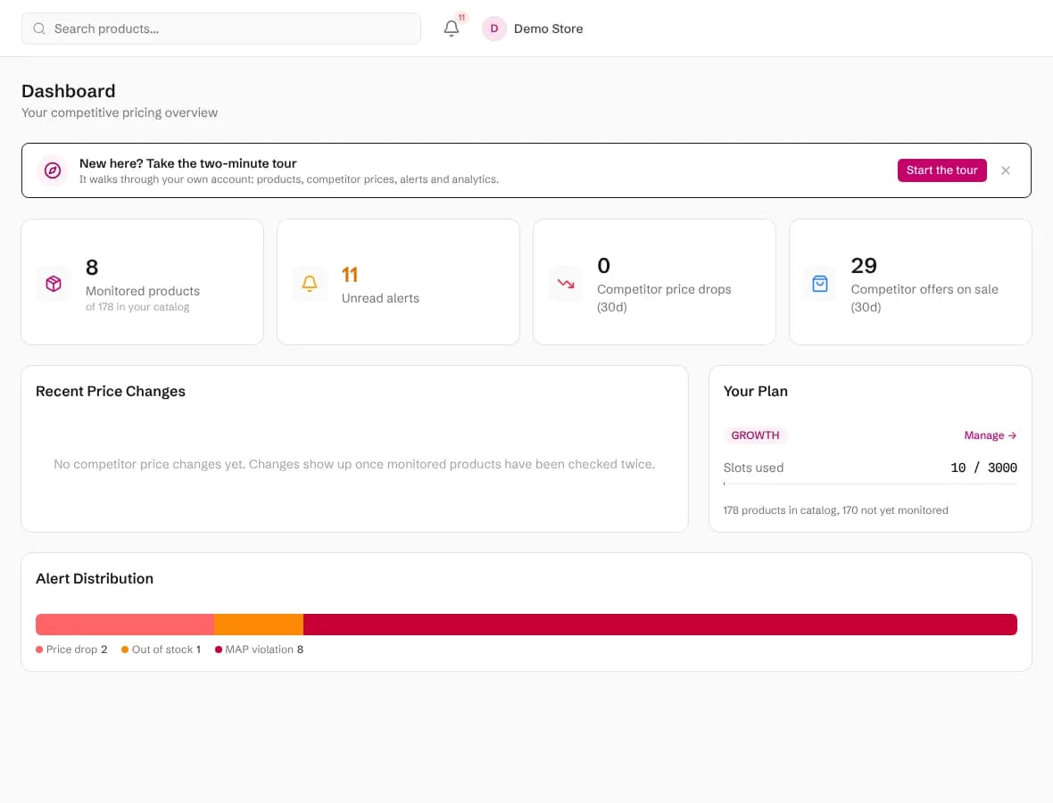
Task: Click the 11 Unread alerts count
Action: point(349,275)
